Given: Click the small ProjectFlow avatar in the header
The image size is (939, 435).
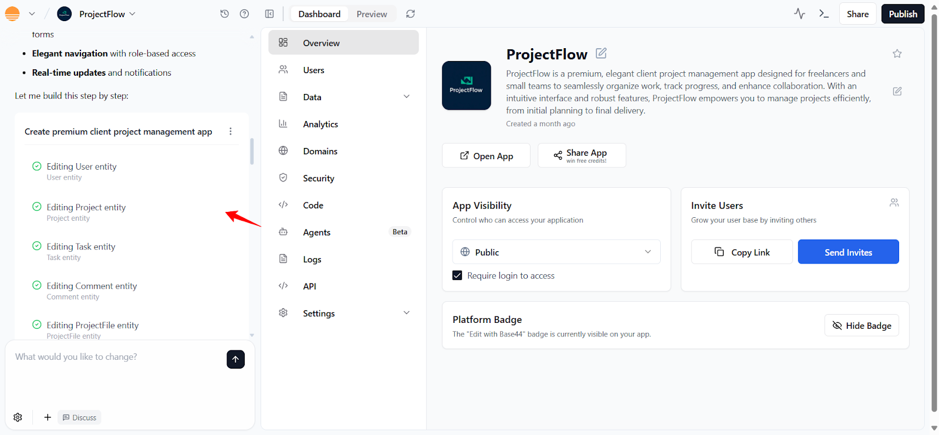Looking at the screenshot, I should point(65,14).
